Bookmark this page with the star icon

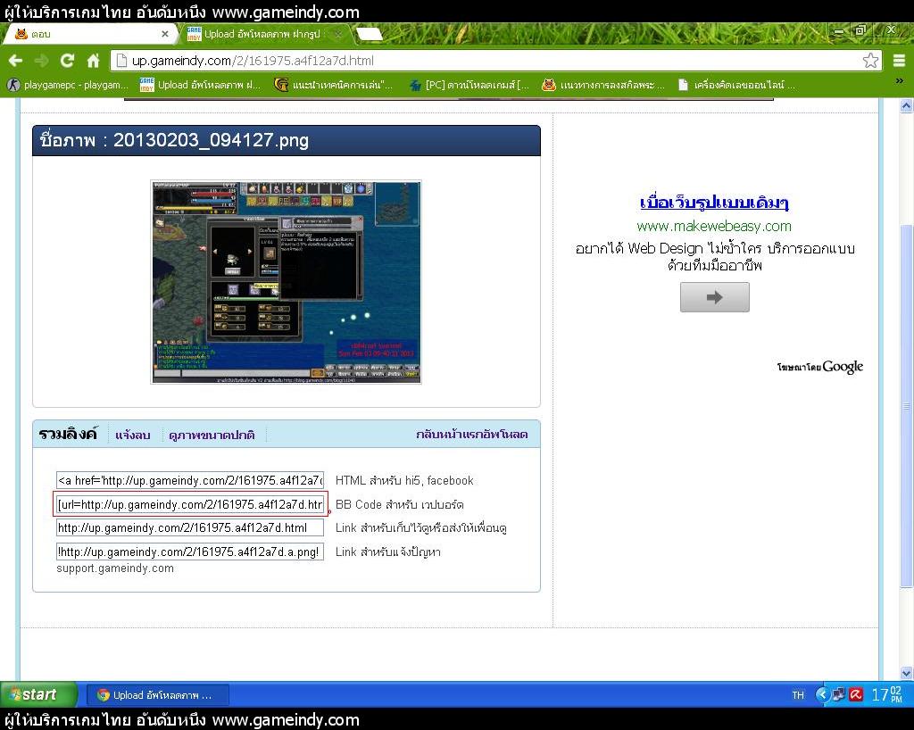click(x=870, y=61)
